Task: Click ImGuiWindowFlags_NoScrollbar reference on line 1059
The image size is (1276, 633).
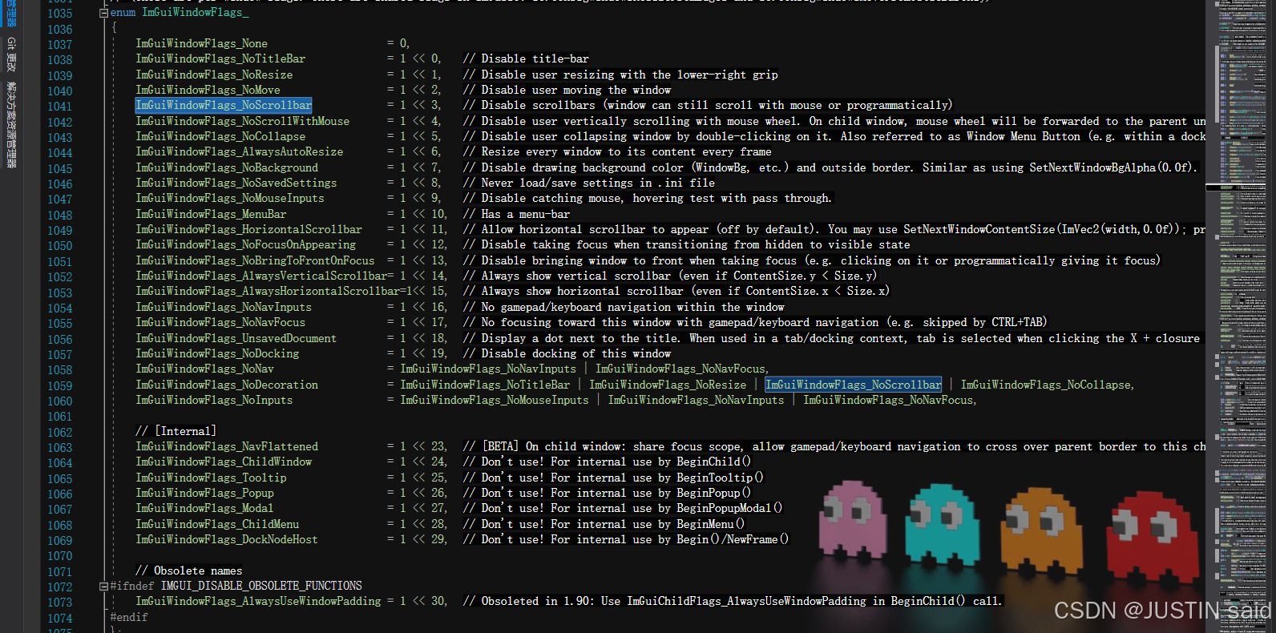Action: 853,385
